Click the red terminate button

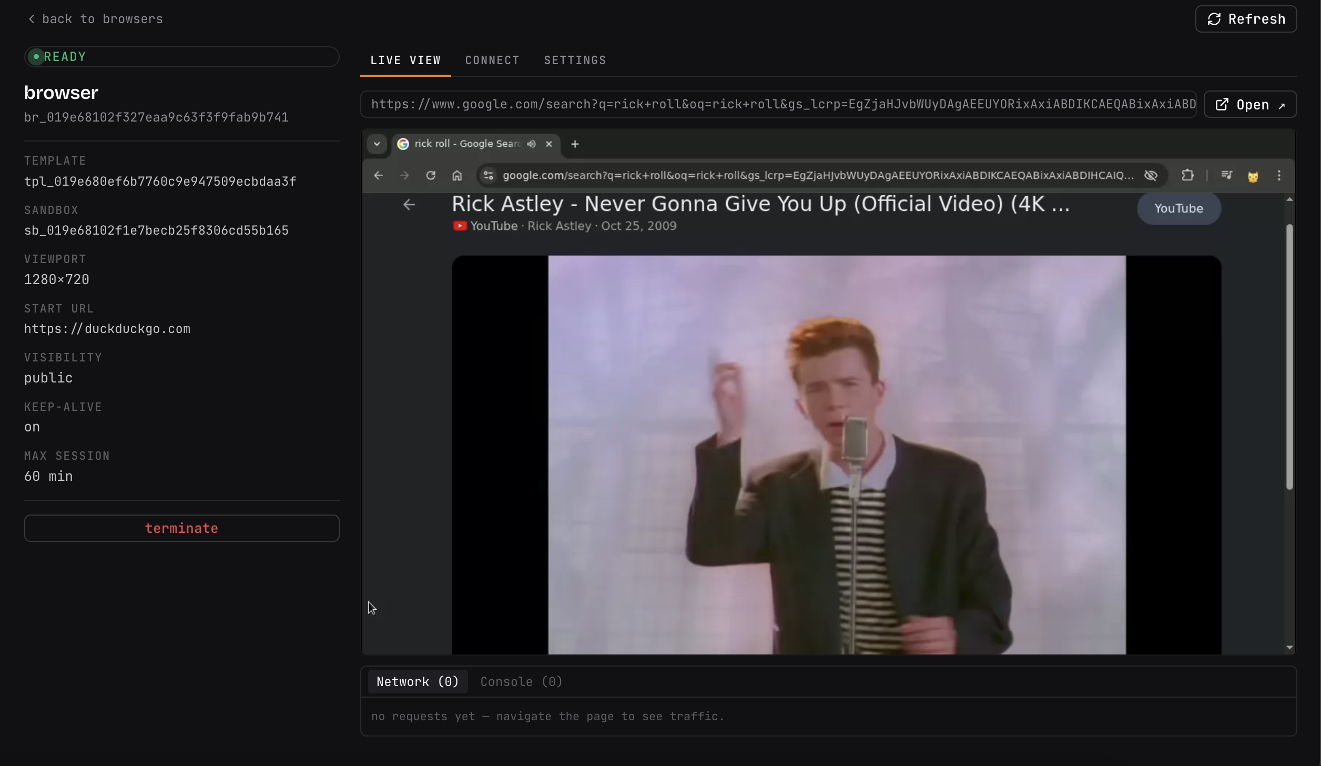tap(181, 528)
